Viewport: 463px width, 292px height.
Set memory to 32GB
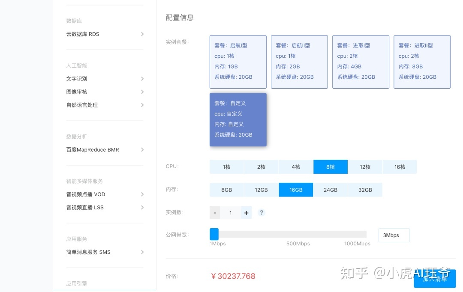365,190
